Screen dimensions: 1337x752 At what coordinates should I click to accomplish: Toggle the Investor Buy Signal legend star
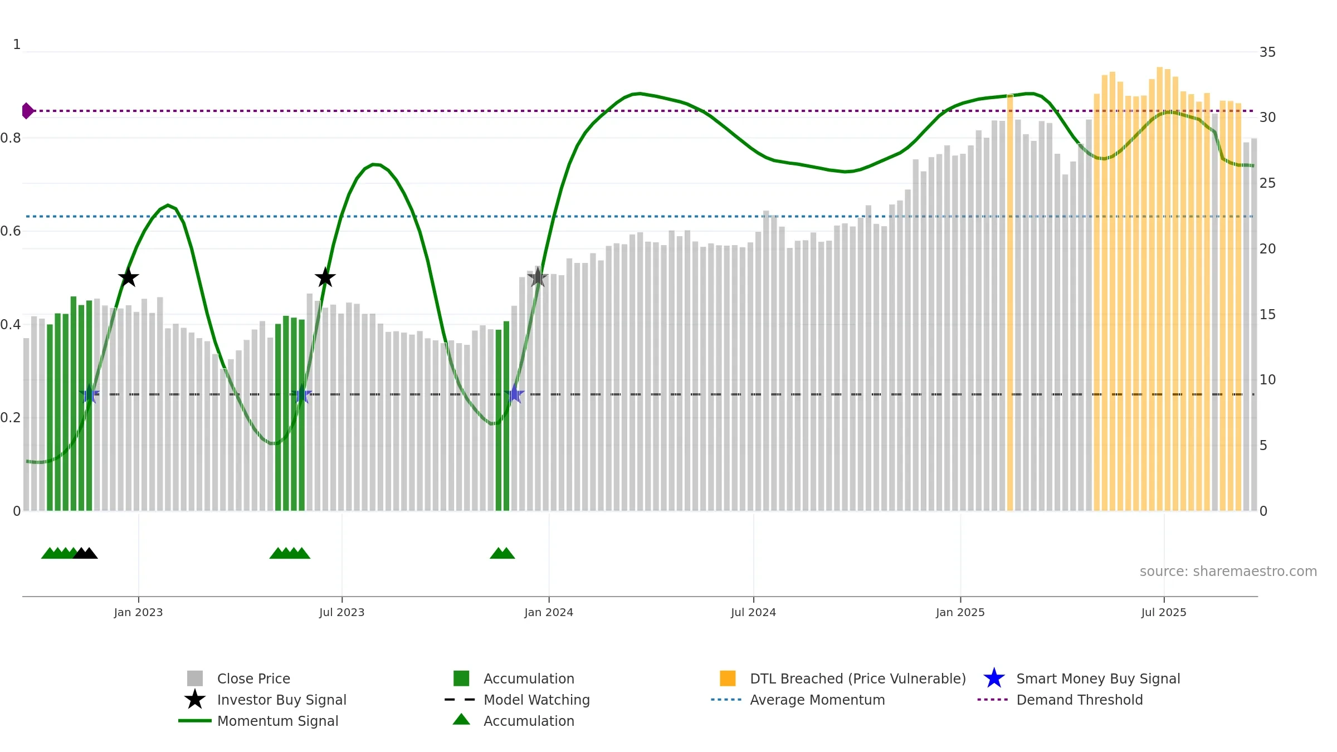[x=195, y=700]
